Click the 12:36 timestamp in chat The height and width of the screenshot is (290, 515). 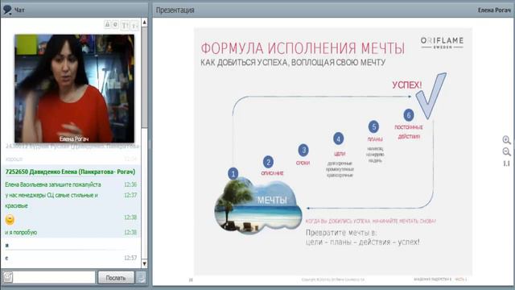(130, 184)
